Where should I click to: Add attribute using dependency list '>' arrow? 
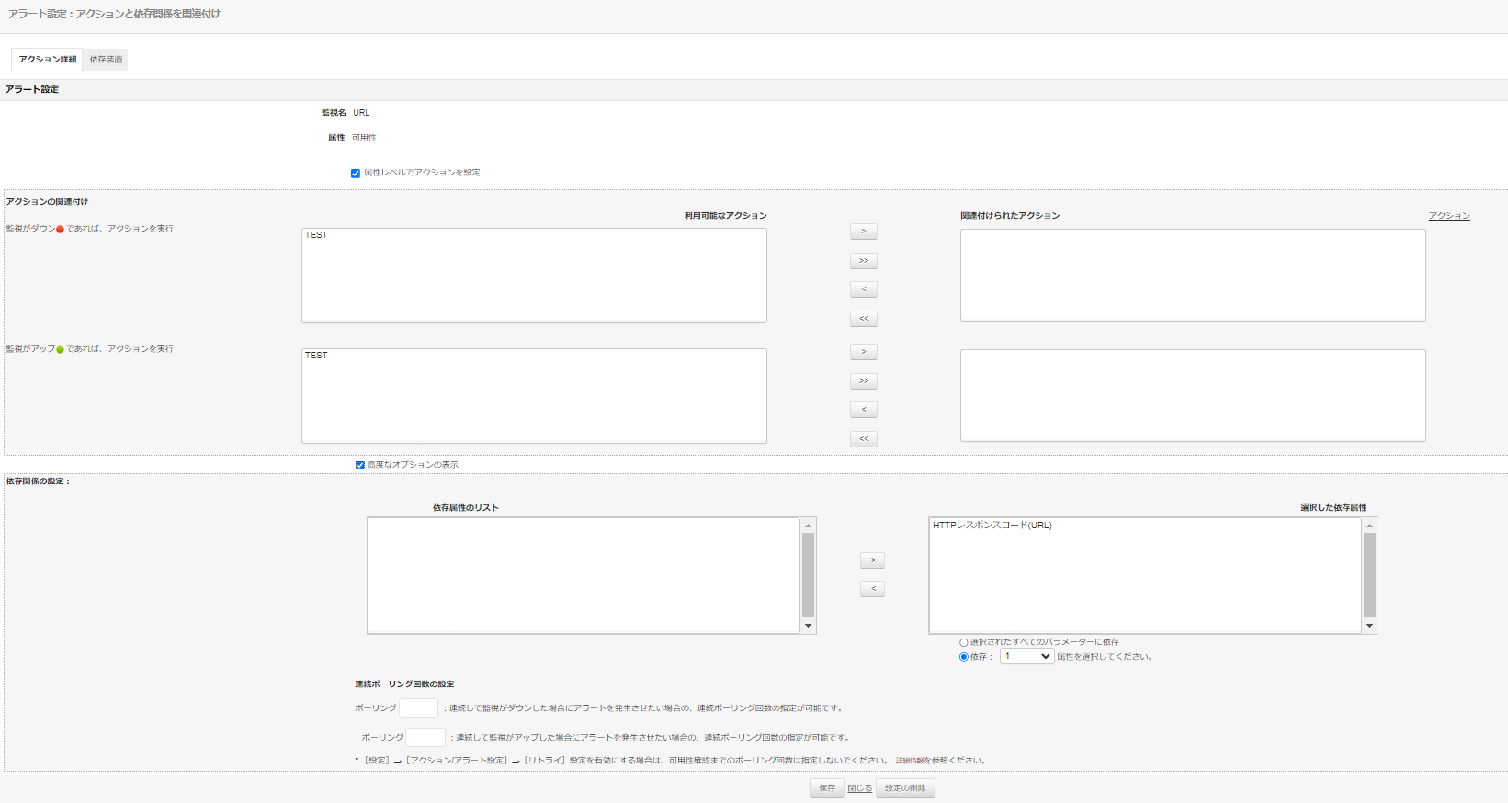(x=872, y=560)
